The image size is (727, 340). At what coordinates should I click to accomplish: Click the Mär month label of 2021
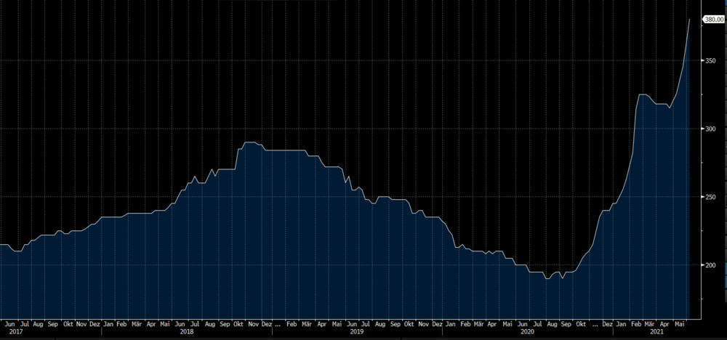pos(649,324)
